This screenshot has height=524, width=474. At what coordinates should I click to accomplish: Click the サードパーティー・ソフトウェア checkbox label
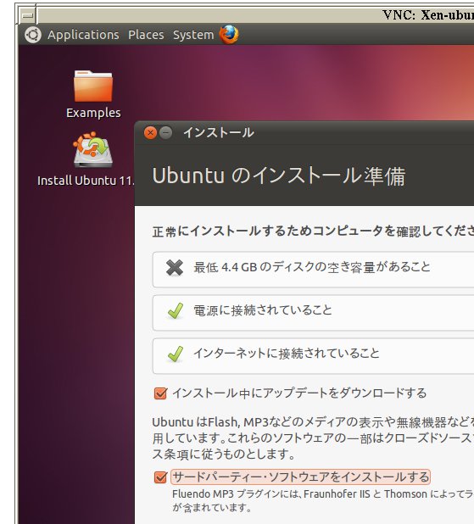(x=300, y=477)
